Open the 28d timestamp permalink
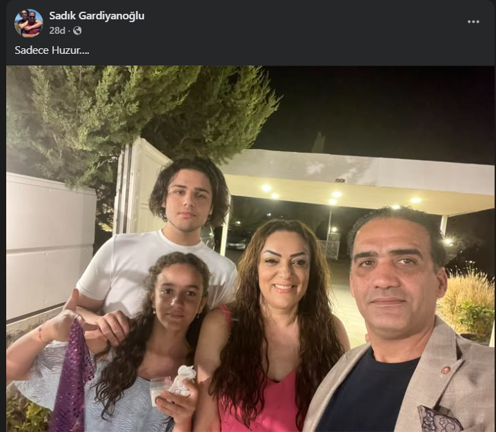This screenshot has width=496, height=432. pyautogui.click(x=57, y=30)
